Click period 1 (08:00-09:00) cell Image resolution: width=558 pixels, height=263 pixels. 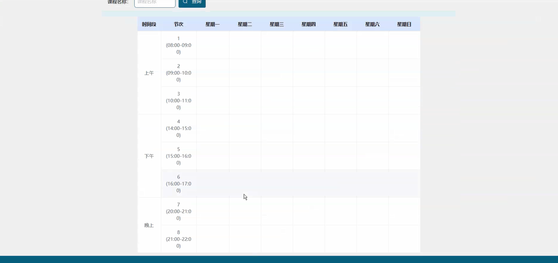coord(179,45)
